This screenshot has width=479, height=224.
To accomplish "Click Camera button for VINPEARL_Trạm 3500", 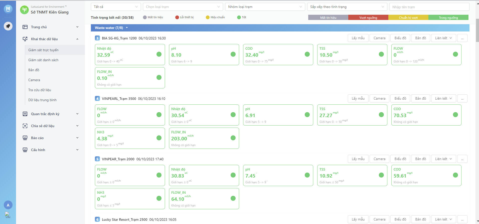I will tap(379, 98).
